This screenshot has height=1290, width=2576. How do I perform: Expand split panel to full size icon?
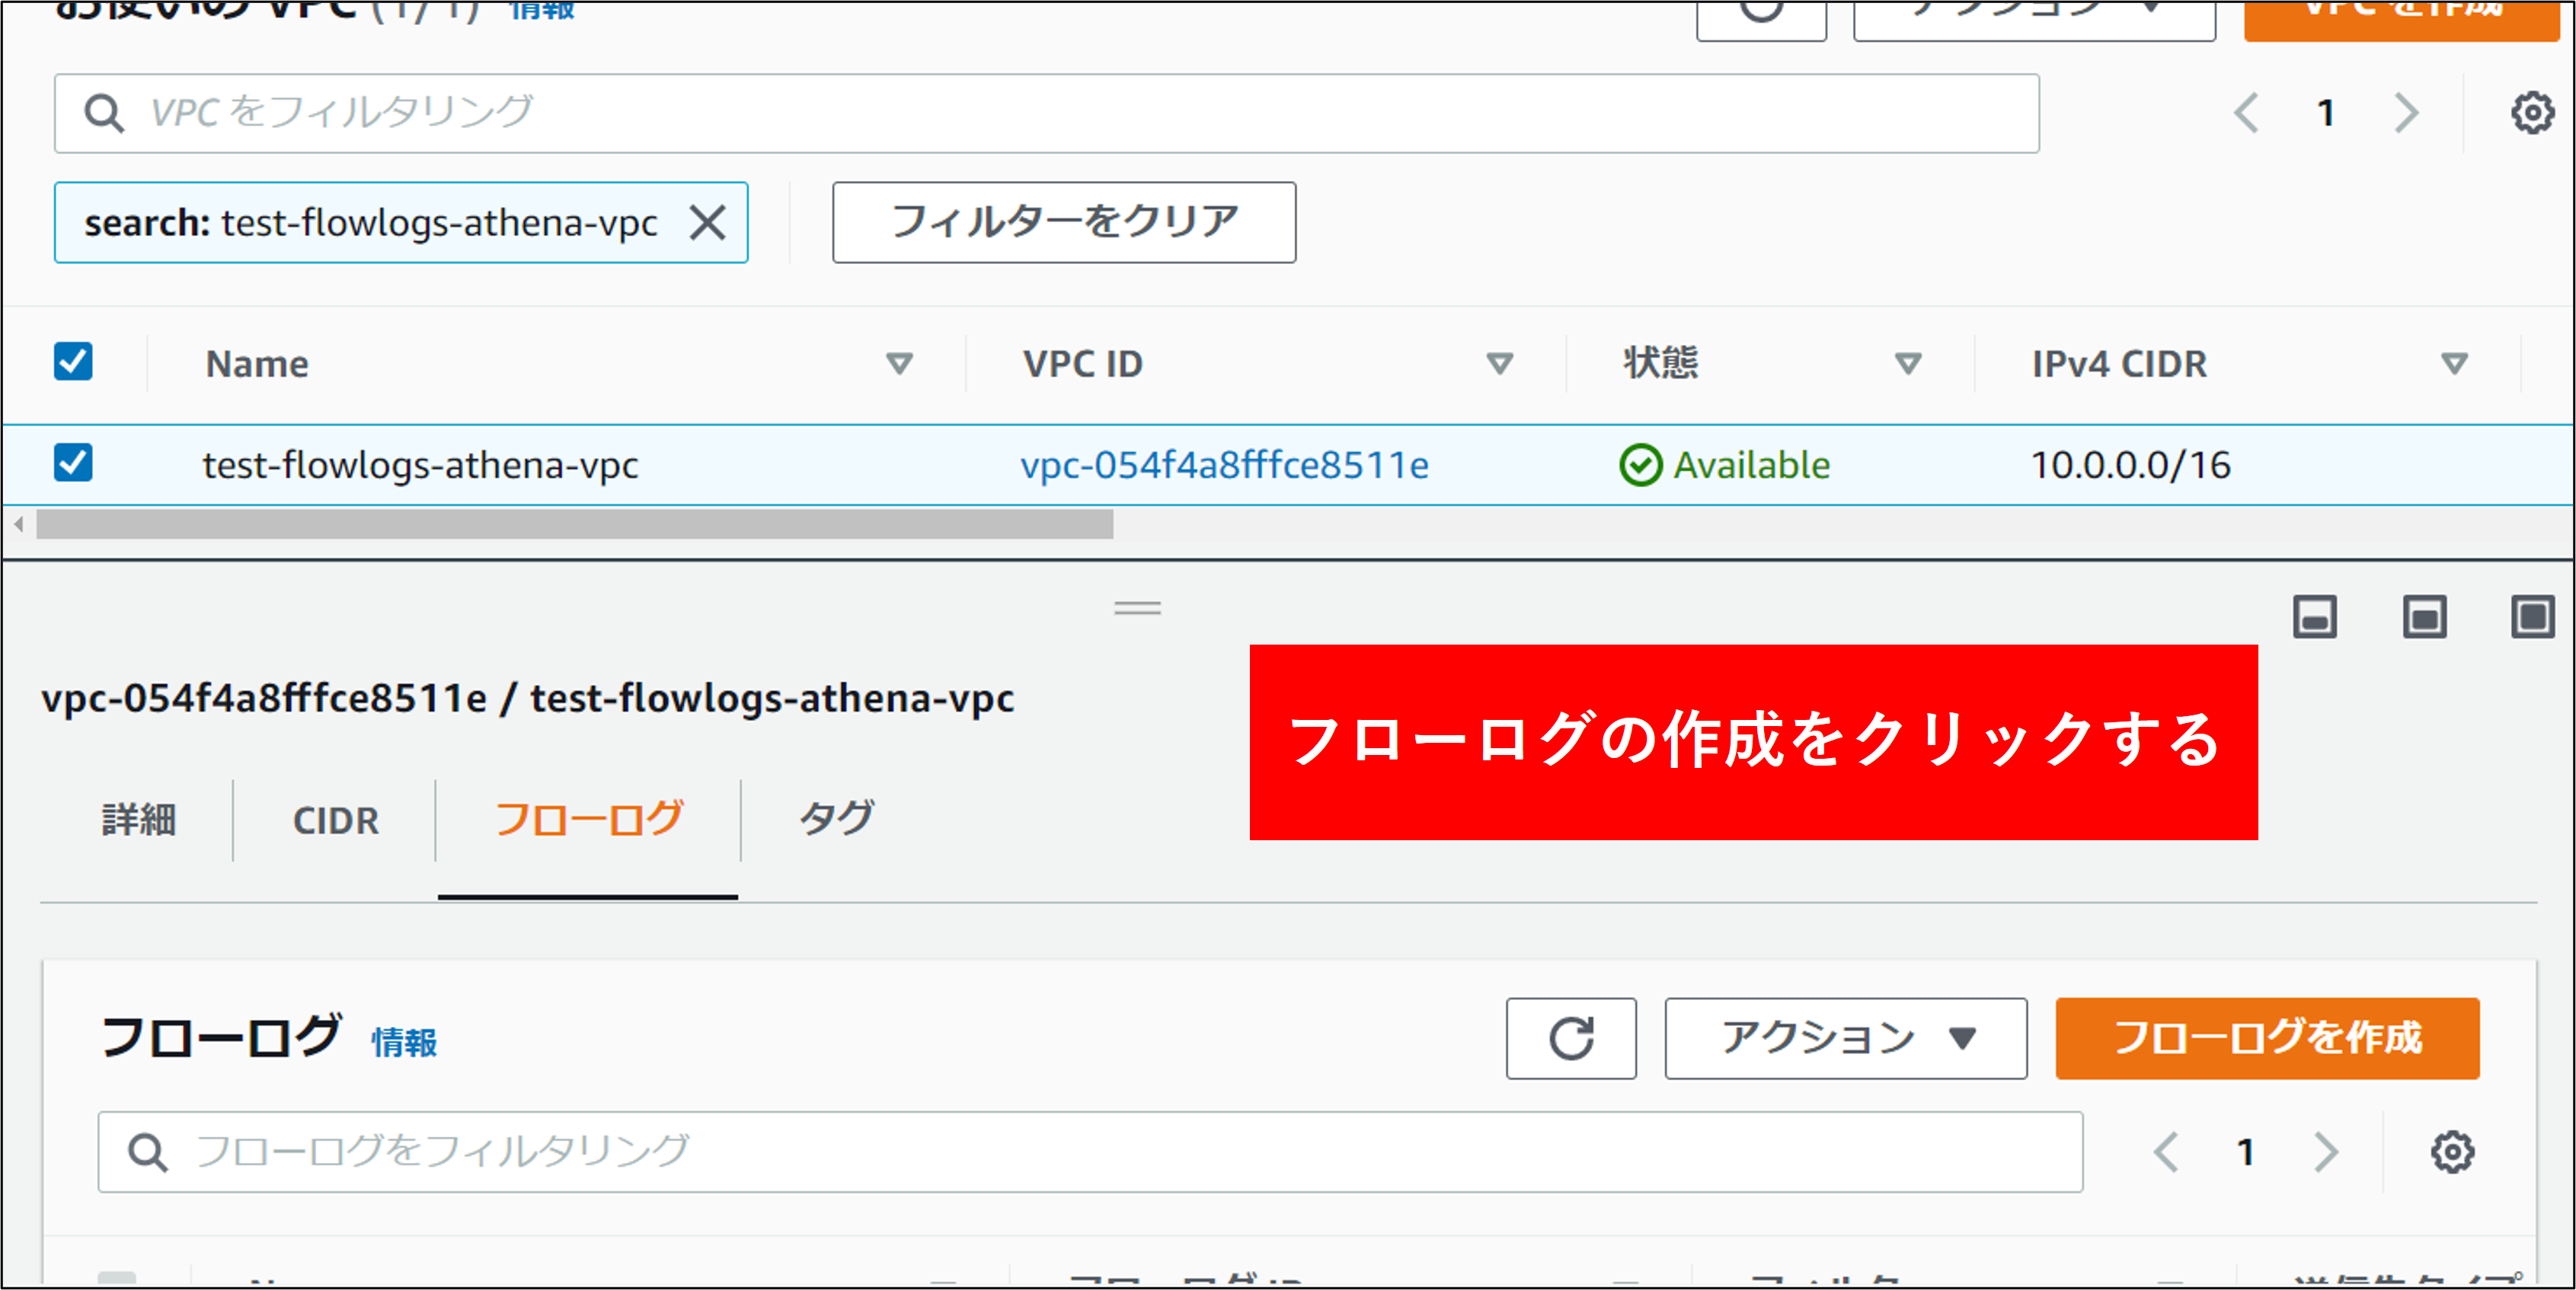[2532, 617]
